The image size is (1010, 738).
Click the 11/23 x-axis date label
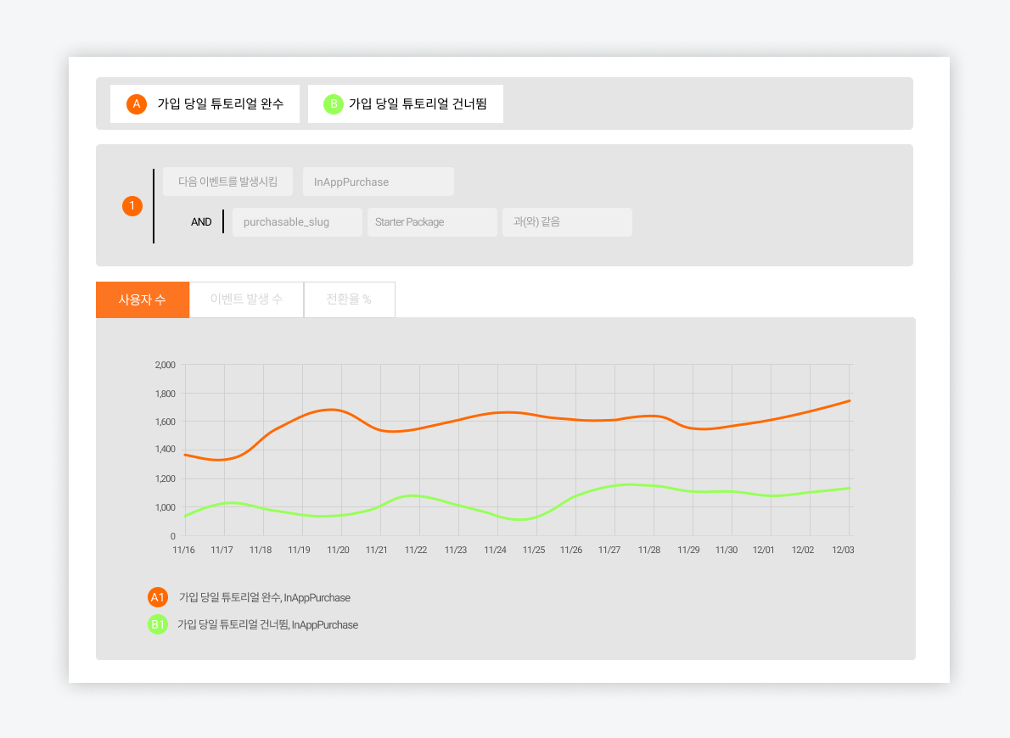(456, 550)
